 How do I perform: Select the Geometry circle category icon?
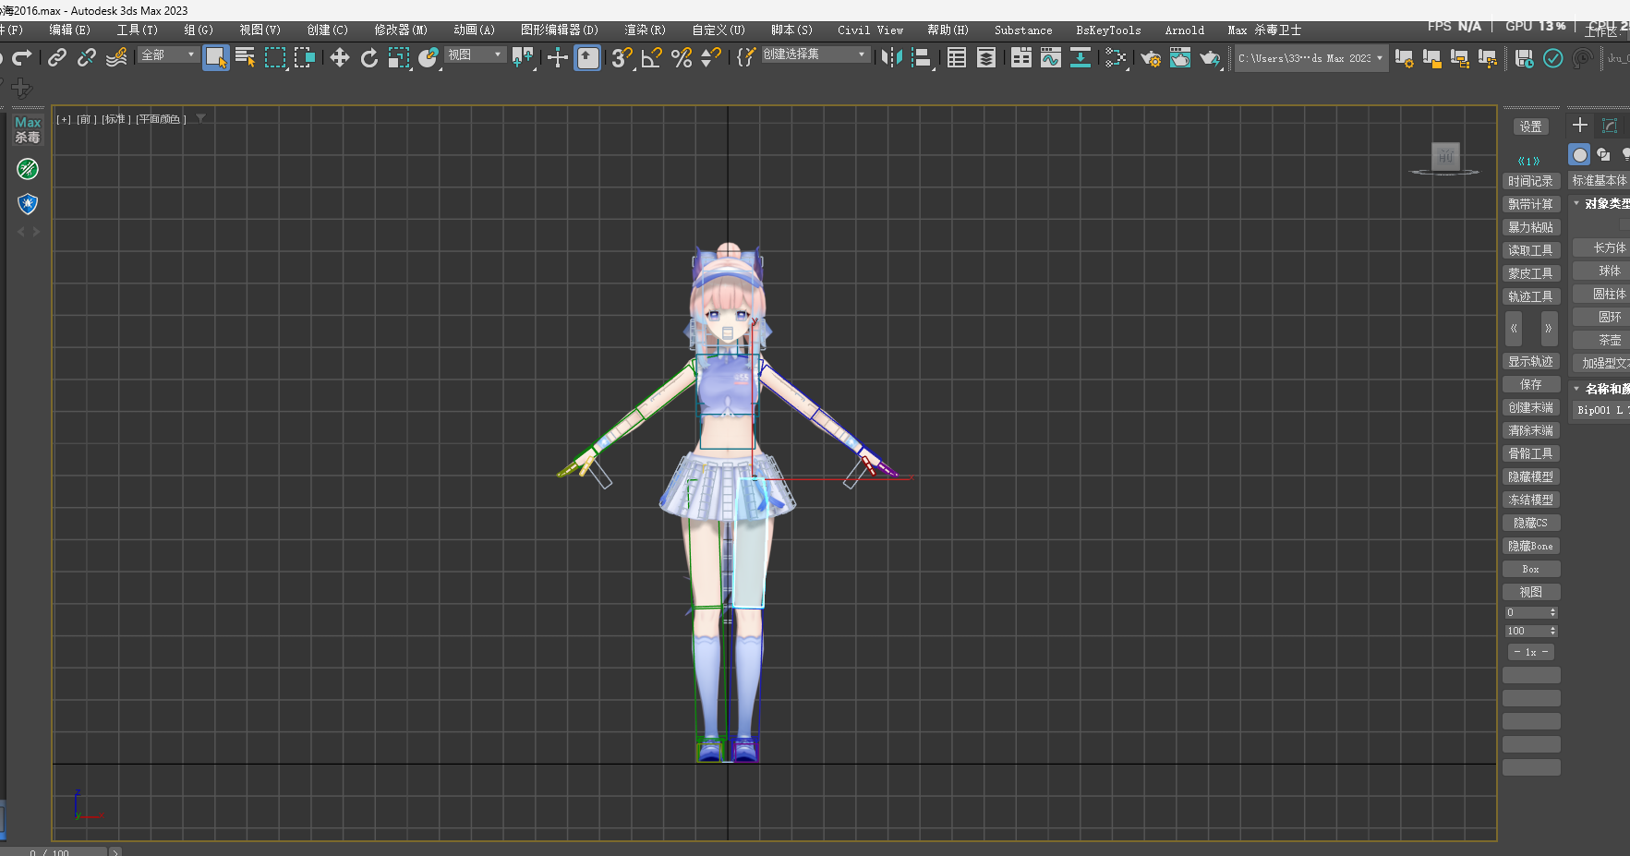(x=1580, y=155)
